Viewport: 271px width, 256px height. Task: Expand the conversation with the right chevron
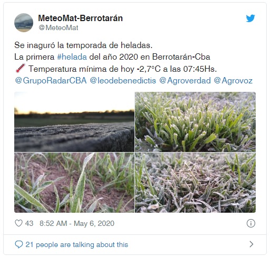pos(251,244)
